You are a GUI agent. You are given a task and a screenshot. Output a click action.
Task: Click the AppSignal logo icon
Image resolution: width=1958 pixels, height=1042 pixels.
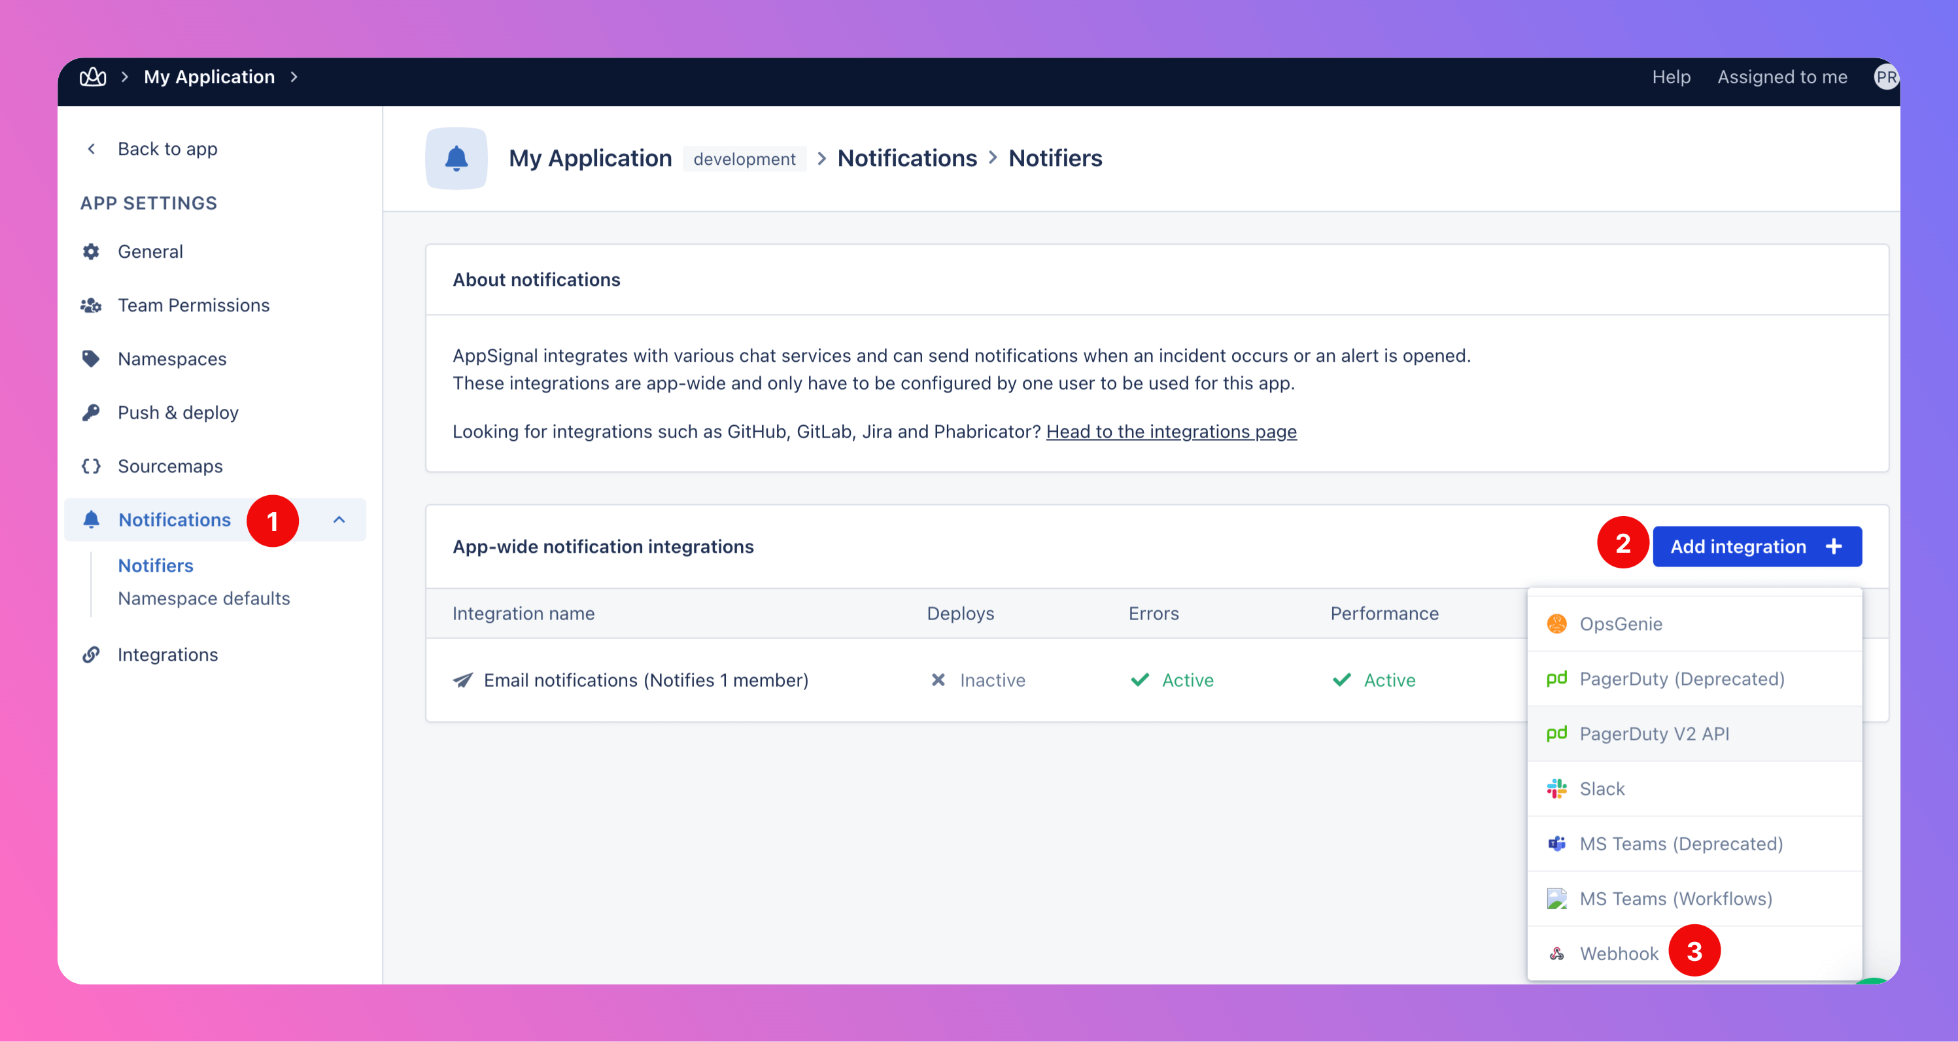[x=93, y=77]
